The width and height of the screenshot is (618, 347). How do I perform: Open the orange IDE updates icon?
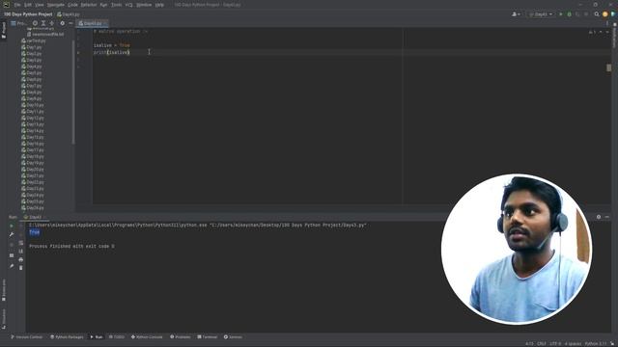point(605,14)
